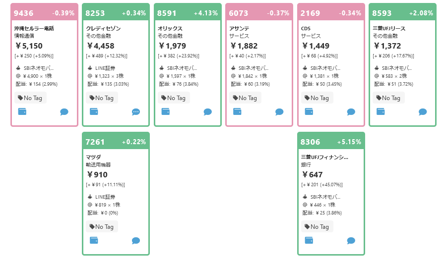Open stock code 9436 header
The height and width of the screenshot is (266, 446).
click(24, 13)
